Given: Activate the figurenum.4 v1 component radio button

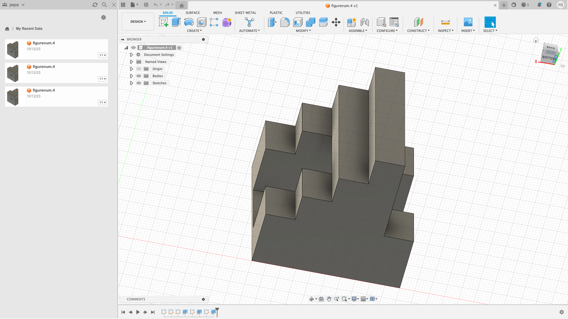Looking at the screenshot, I should point(179,48).
